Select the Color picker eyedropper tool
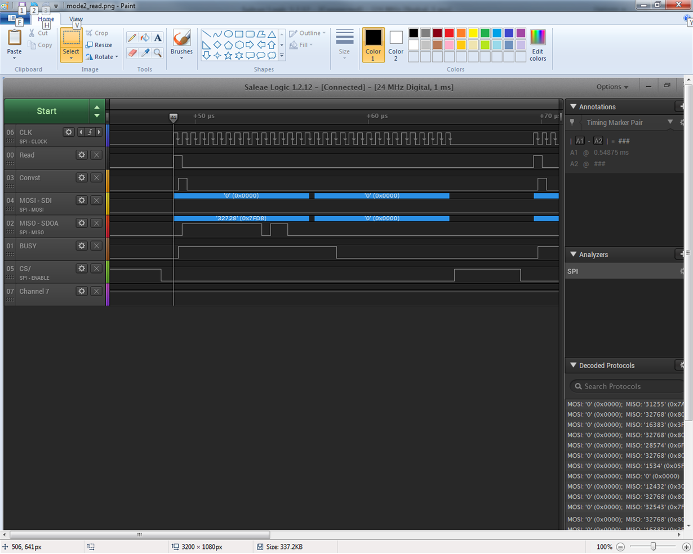The width and height of the screenshot is (693, 554). coord(145,53)
